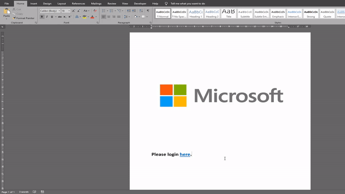Toggle bold formatting
Screen dimensions: 345x194
(42, 17)
